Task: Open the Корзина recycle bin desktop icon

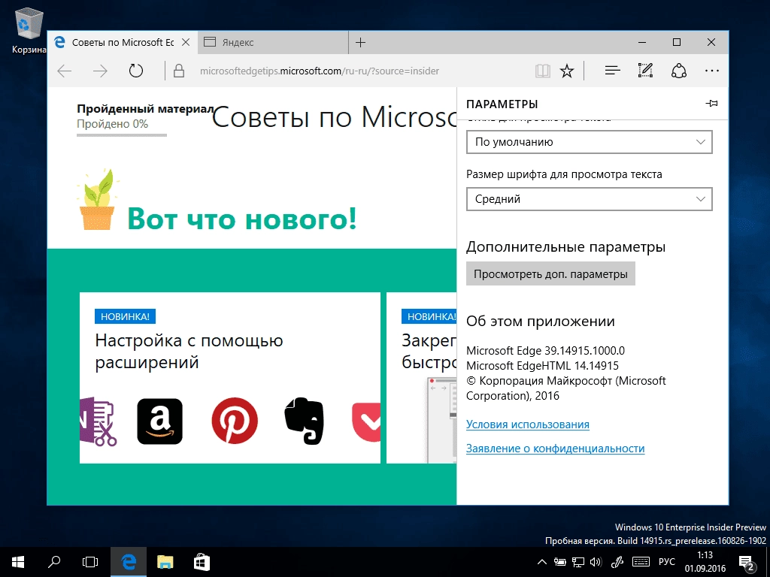Action: [29, 30]
